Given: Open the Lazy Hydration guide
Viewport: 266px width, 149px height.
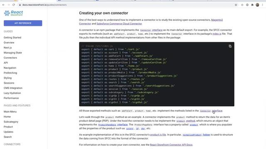Looking at the screenshot, I should [x=12, y=93].
